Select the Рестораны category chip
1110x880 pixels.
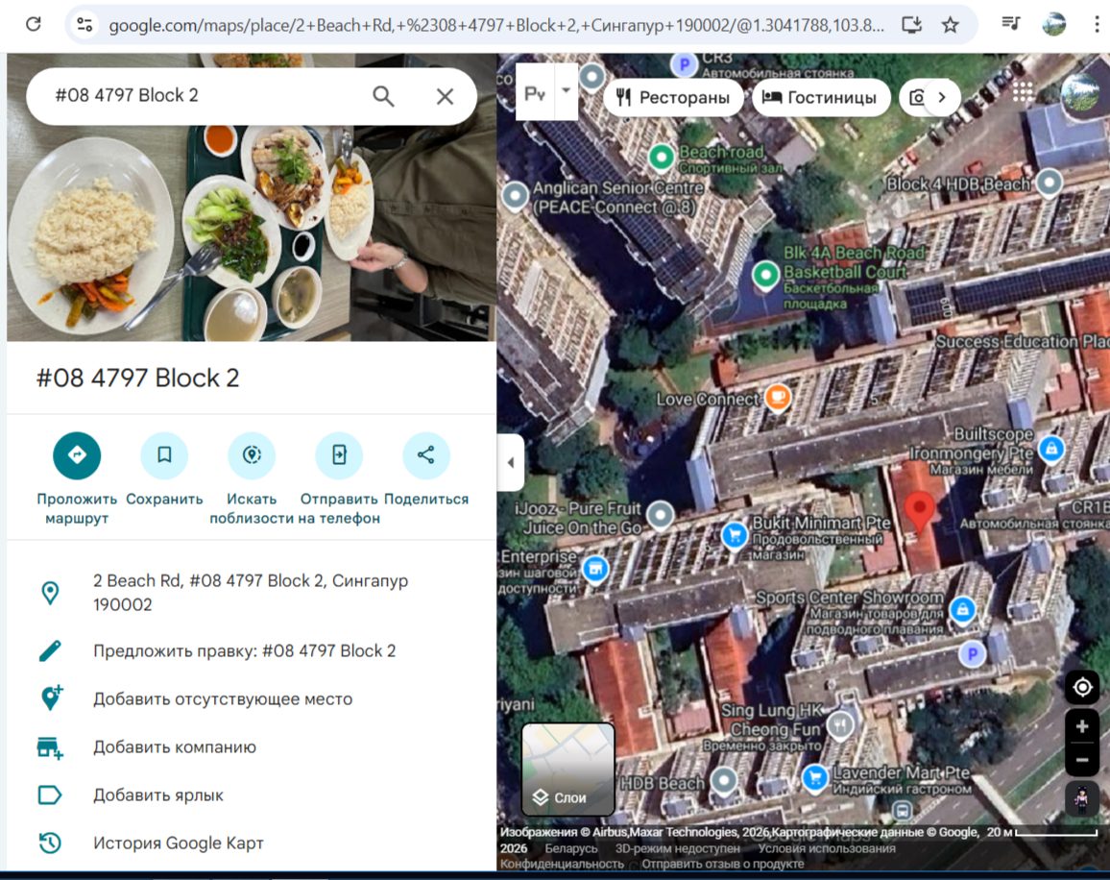coord(673,97)
